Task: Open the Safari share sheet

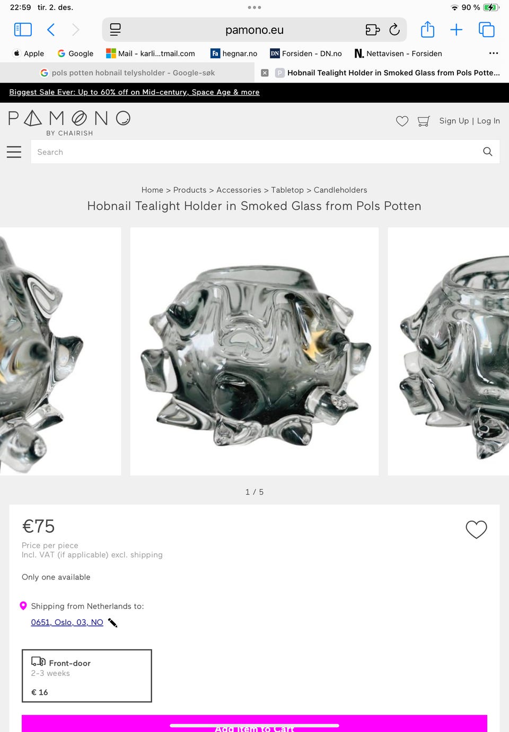Action: [427, 29]
